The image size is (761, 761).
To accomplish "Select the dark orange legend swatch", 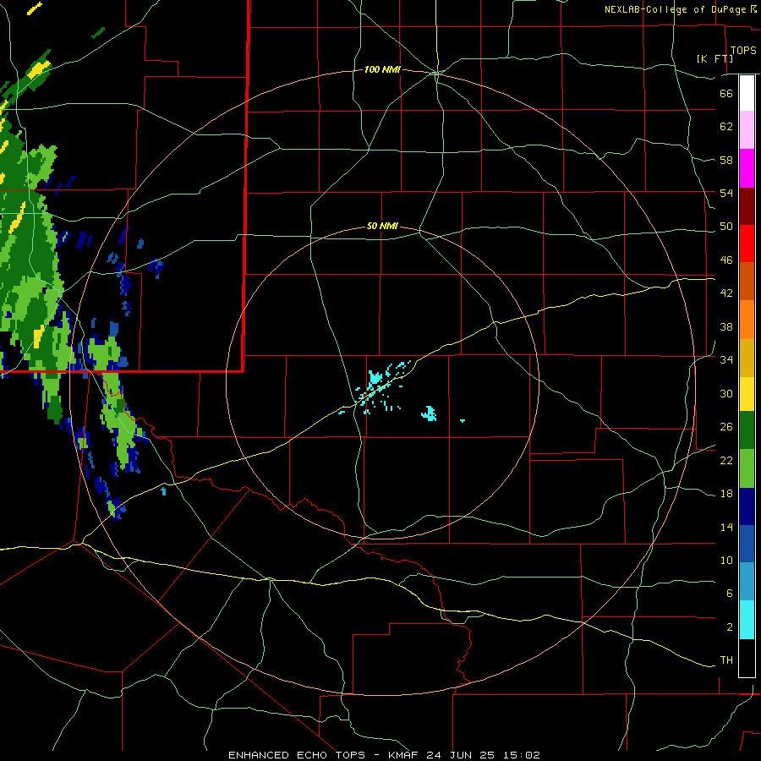I will [x=747, y=281].
